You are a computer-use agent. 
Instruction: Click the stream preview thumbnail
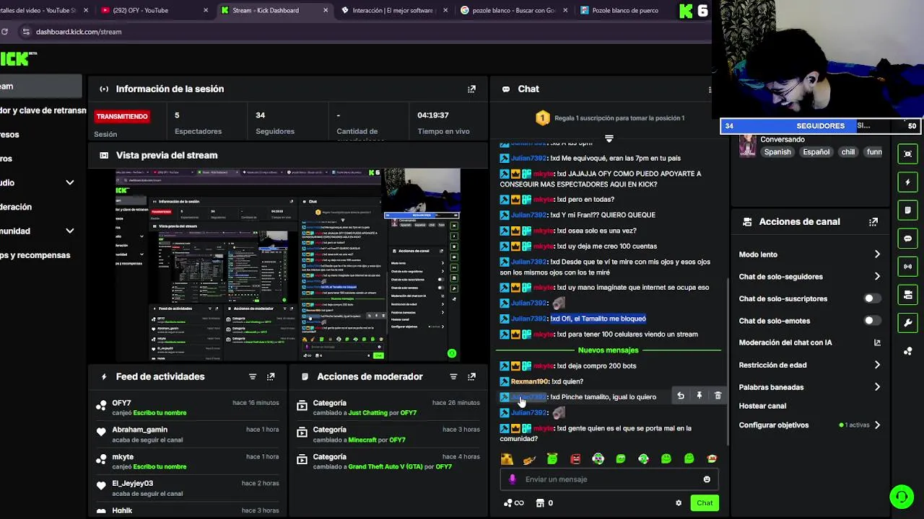tap(287, 265)
